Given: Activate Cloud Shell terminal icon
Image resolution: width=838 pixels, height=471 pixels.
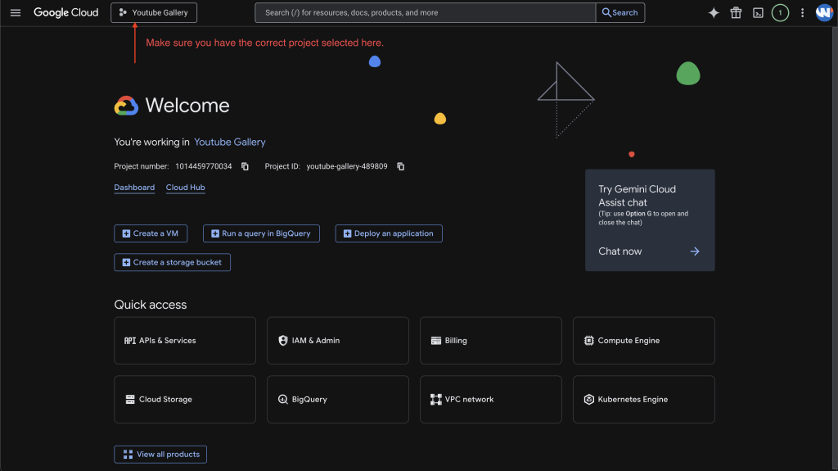Looking at the screenshot, I should (759, 13).
